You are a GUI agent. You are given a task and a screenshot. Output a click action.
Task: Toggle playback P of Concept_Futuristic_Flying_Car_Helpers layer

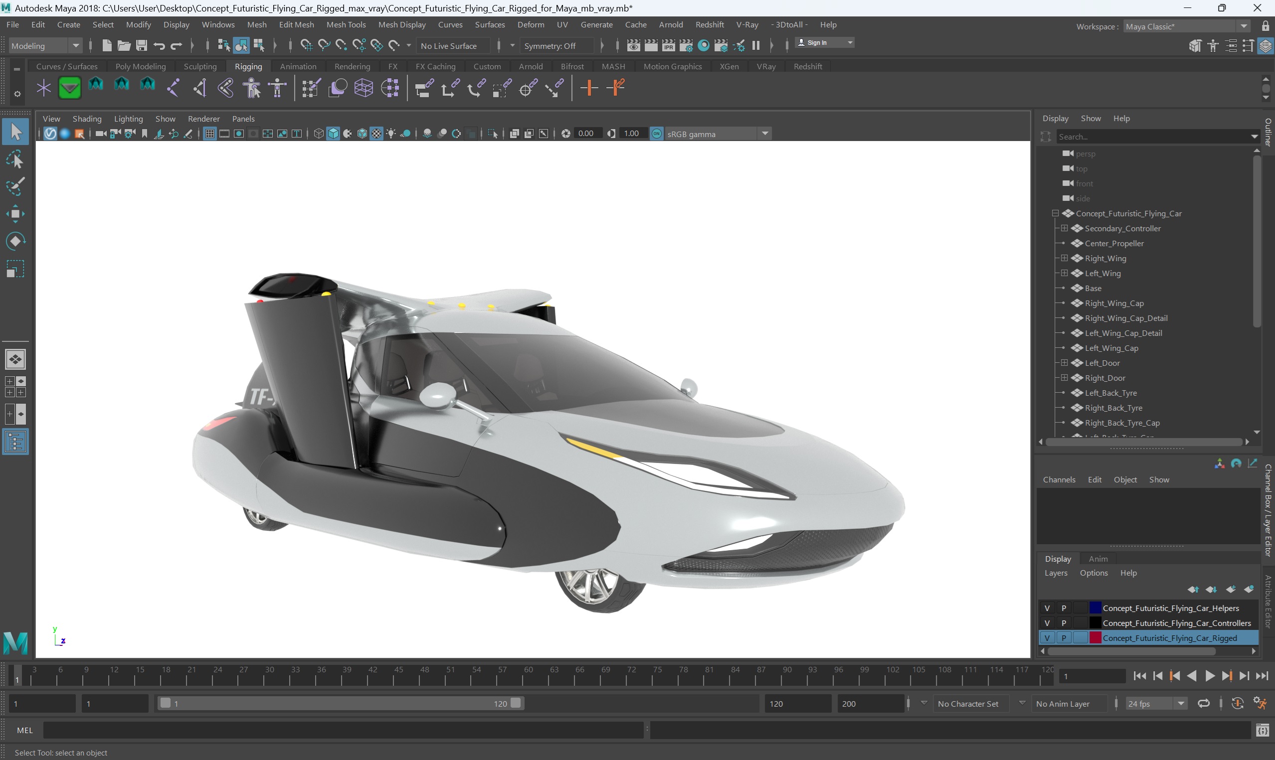tap(1064, 608)
